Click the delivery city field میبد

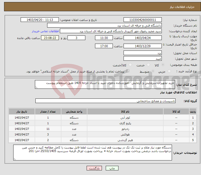pos(143,59)
